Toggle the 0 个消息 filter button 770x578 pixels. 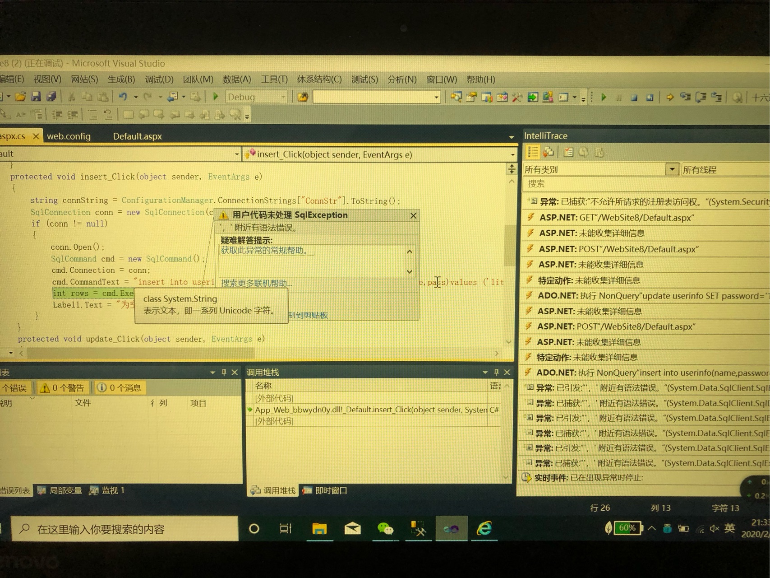[x=120, y=388]
